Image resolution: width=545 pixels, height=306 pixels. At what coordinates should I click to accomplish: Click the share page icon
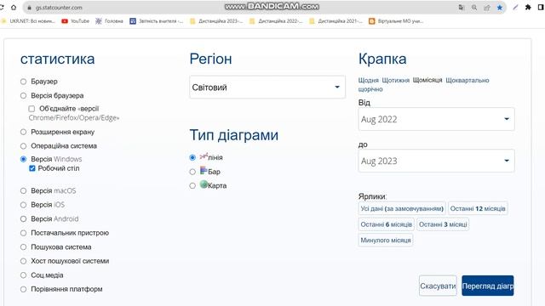coord(487,8)
